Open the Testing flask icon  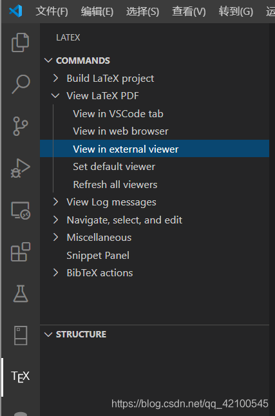tap(21, 294)
